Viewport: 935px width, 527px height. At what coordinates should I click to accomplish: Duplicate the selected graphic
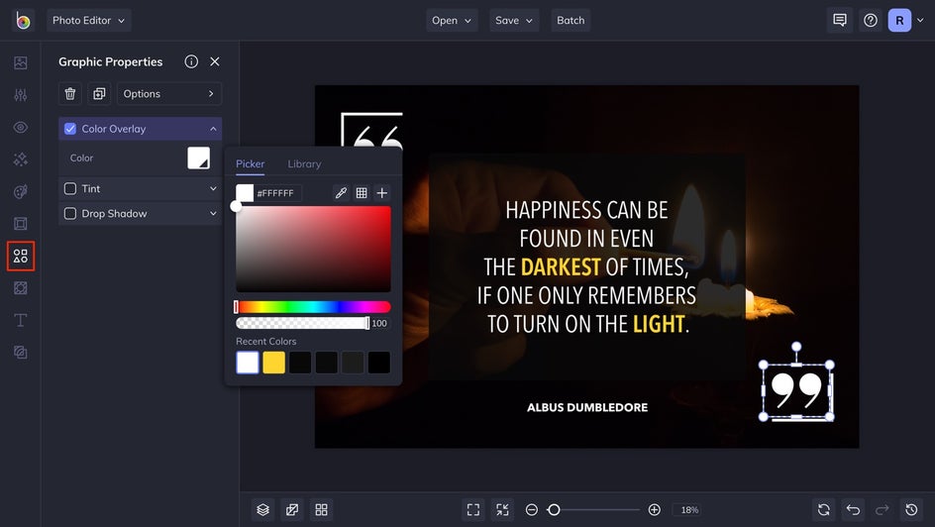[x=99, y=93]
